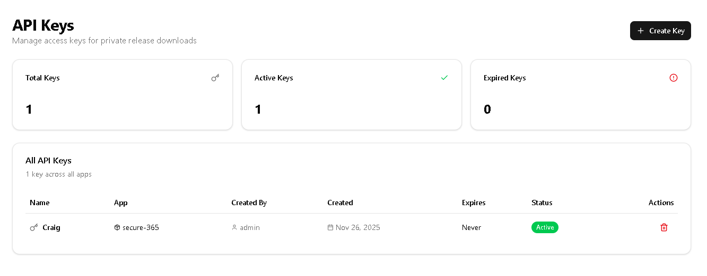This screenshot has width=707, height=276.
Task: Click the green Active status badge
Action: point(545,227)
